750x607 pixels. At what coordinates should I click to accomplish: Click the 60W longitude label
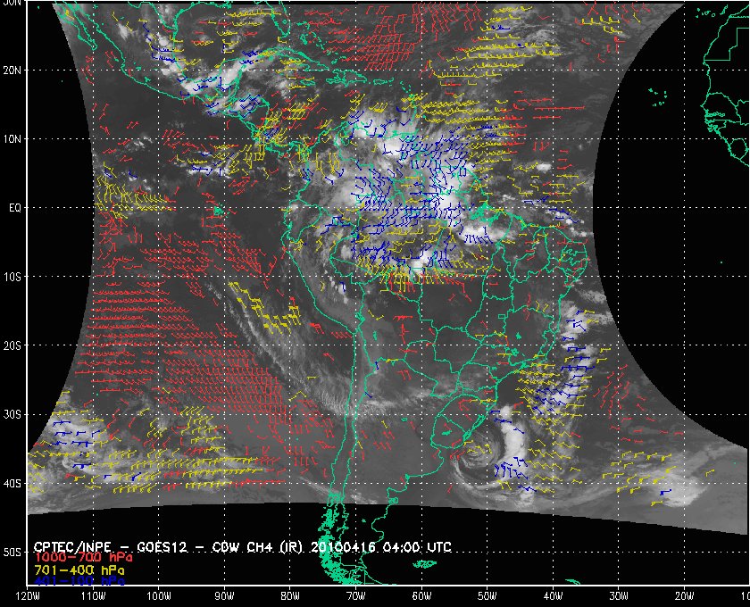coord(421,596)
